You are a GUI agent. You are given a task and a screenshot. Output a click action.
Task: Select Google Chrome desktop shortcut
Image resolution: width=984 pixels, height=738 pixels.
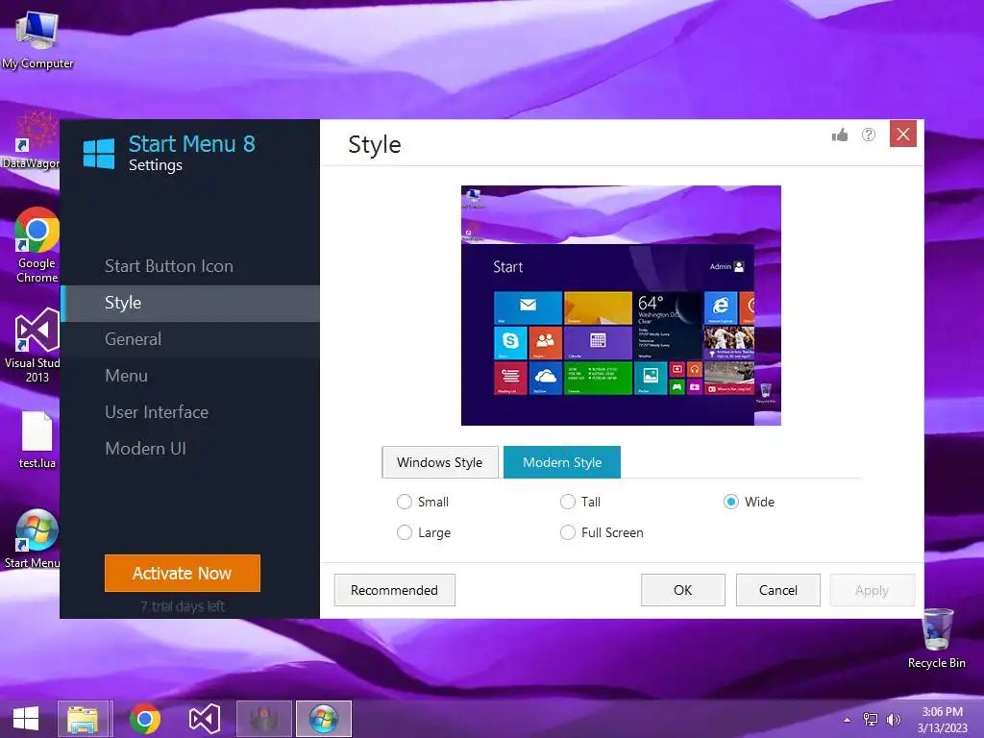[37, 245]
